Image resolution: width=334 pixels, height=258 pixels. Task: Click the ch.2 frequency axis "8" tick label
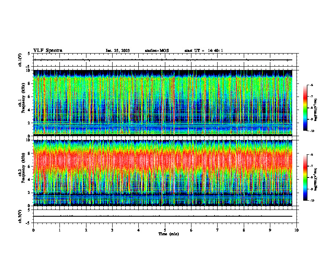[30, 153]
